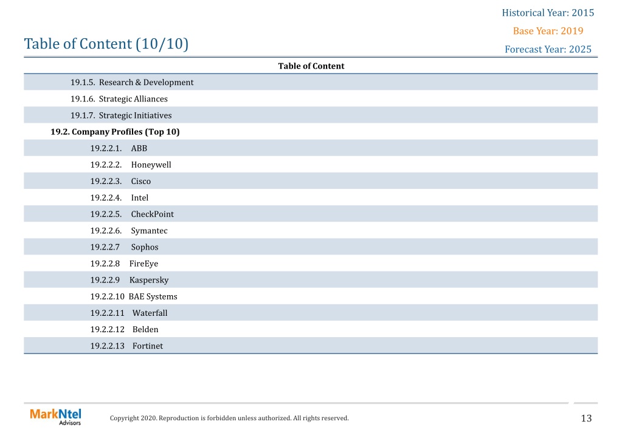Select row '19.1.5. Research & Development'

point(311,82)
